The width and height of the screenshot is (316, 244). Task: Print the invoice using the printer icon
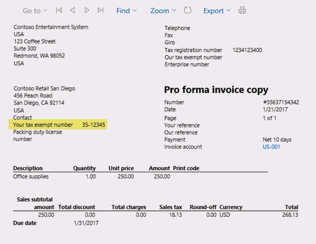(x=242, y=10)
